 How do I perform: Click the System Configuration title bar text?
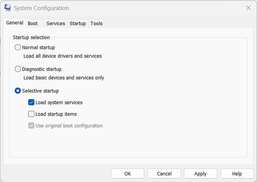pos(41,8)
